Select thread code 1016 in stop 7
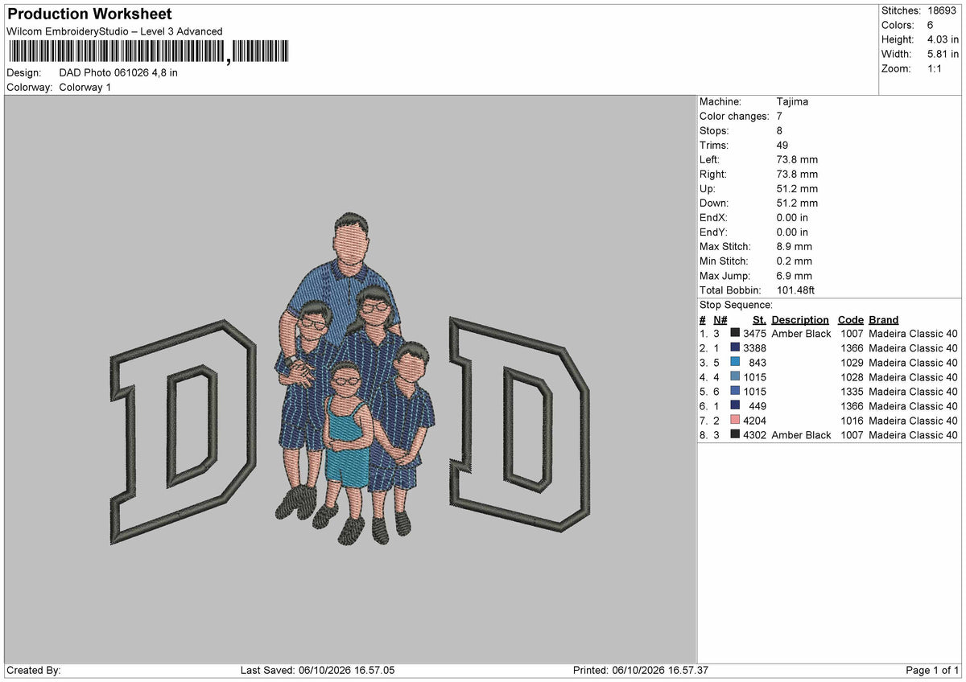Viewport: 966px width, 682px height. [852, 421]
